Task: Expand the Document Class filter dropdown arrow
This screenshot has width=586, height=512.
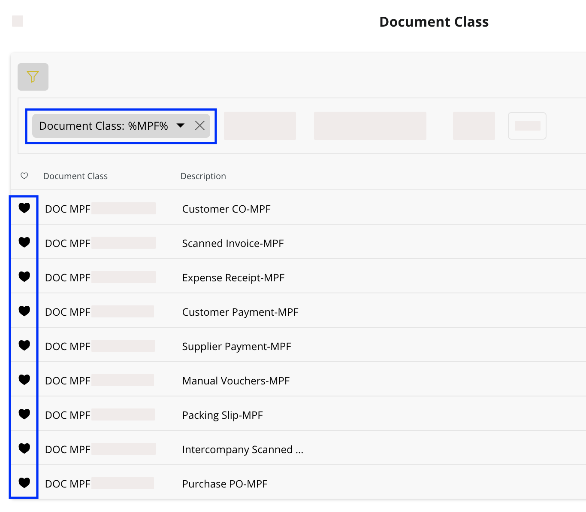Action: tap(181, 125)
